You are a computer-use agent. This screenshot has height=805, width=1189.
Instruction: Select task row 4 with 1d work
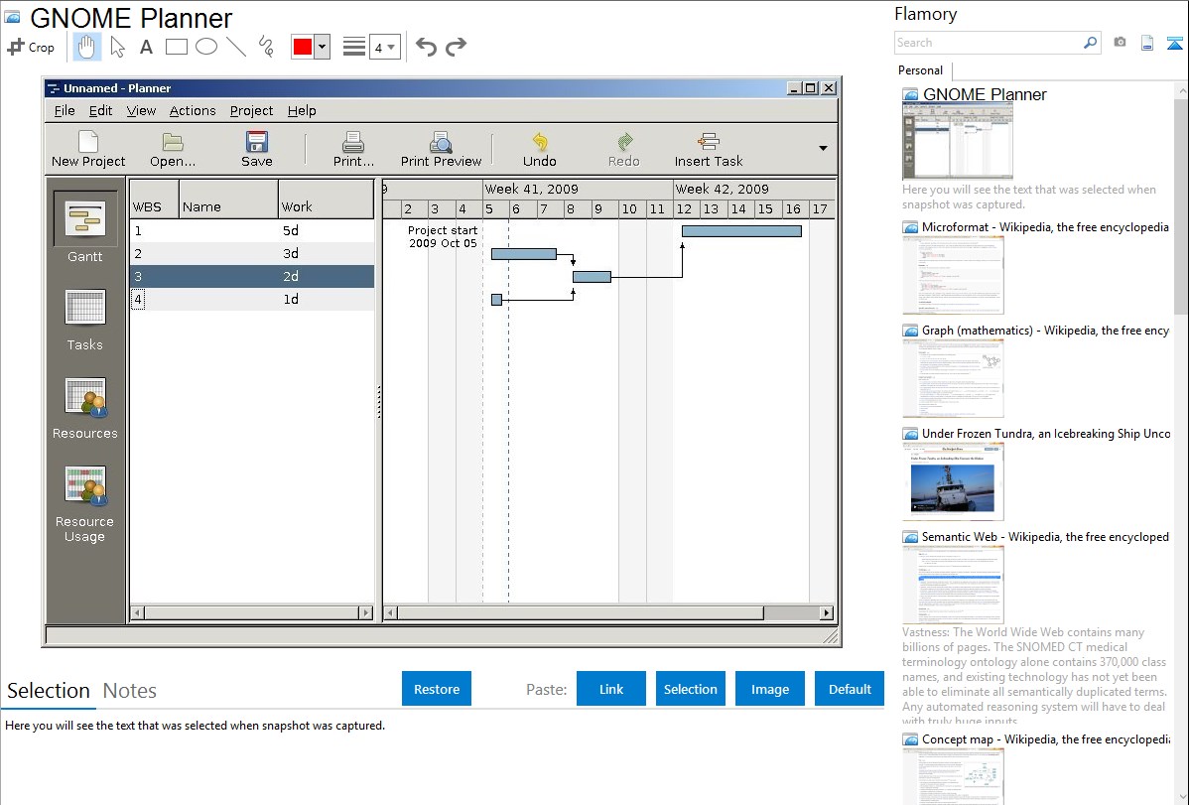point(252,299)
